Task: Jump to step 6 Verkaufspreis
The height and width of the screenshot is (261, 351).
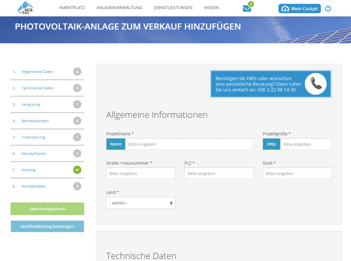Action: (34, 154)
